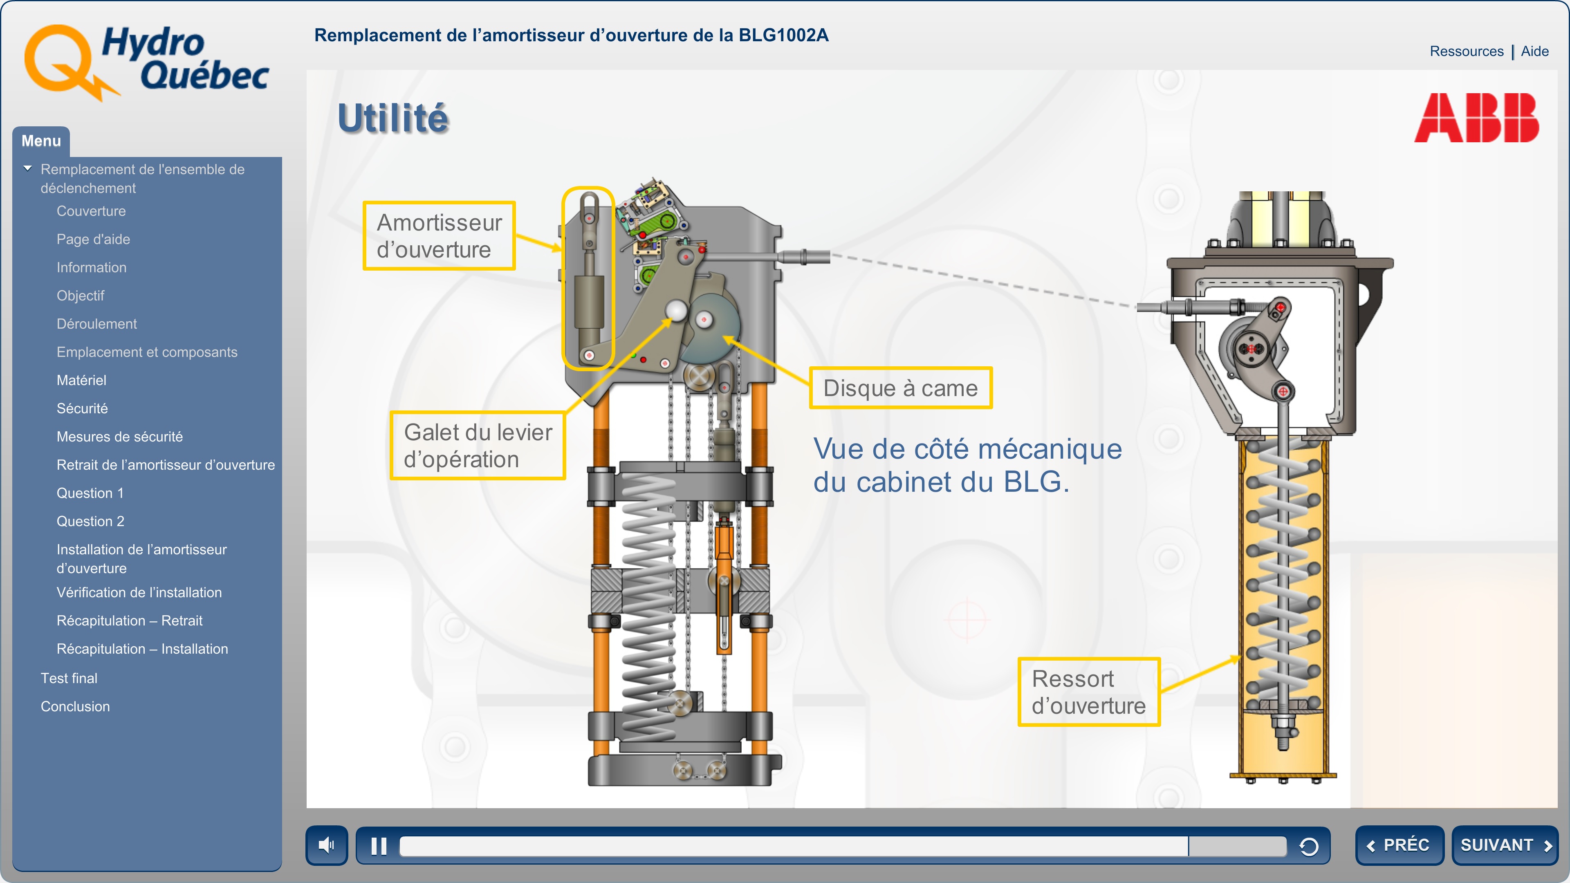Collapse Remplacement de l'ensemble de déclenchement section
Screen dimensions: 1570x883
(x=27, y=169)
